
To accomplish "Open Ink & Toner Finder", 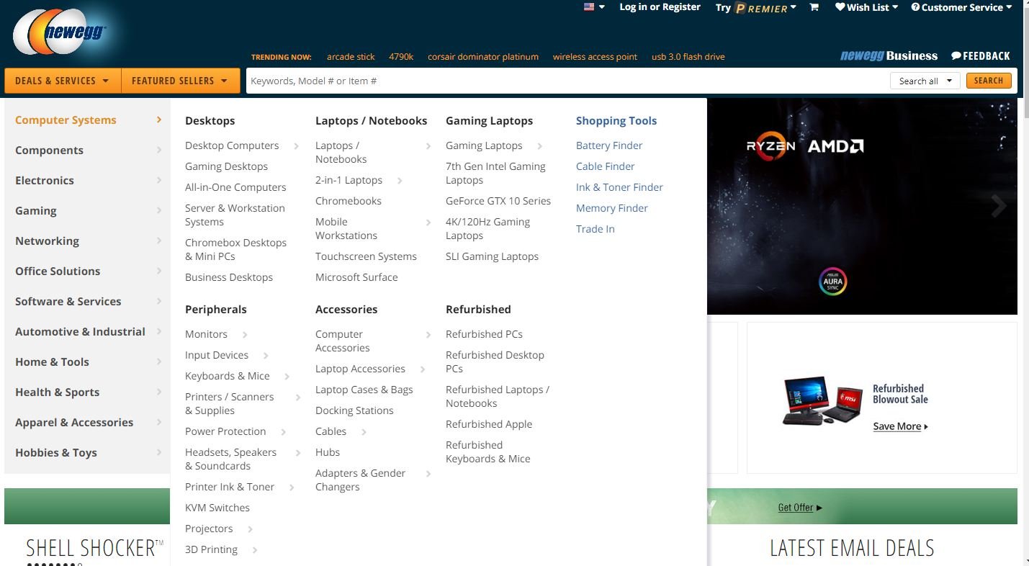I will [x=619, y=187].
